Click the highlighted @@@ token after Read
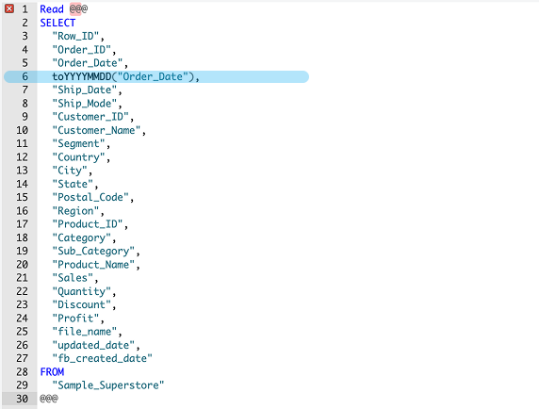 click(78, 8)
